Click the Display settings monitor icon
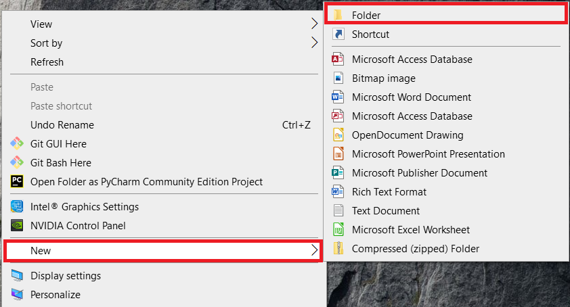Viewport: 570px width, 307px height. pos(17,275)
